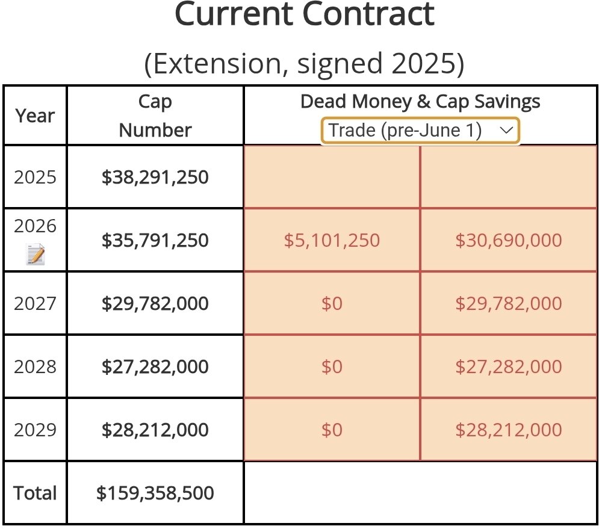The width and height of the screenshot is (599, 529).
Task: Click the dropdown chevron arrow
Action: 506,130
